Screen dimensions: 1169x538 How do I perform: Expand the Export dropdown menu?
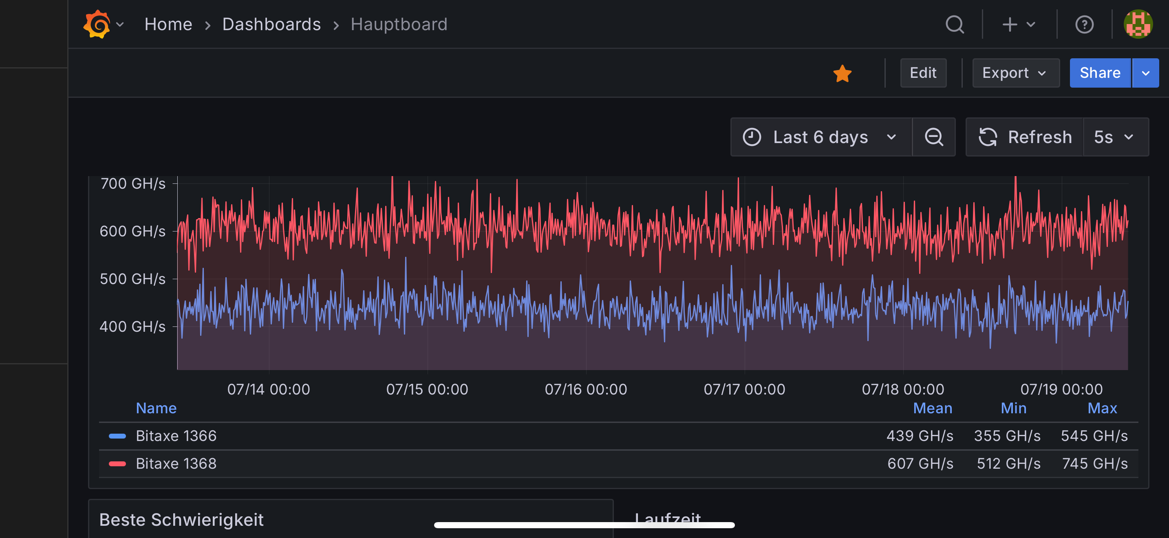(x=1015, y=73)
